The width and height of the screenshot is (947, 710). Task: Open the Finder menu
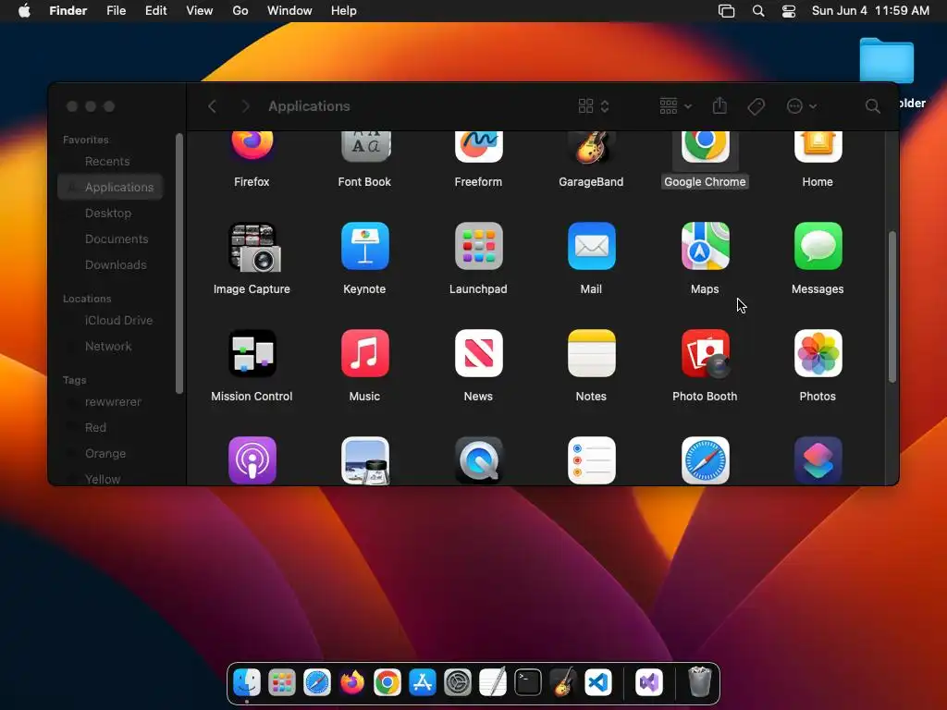coord(68,11)
